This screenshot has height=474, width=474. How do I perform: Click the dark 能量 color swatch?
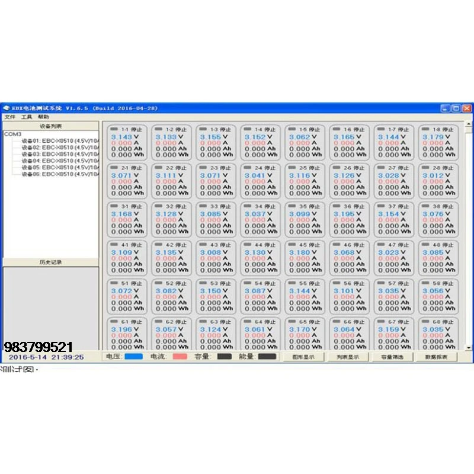click(x=267, y=357)
